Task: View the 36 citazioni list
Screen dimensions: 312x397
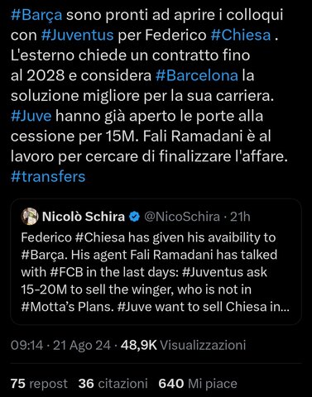Action: pos(113,384)
